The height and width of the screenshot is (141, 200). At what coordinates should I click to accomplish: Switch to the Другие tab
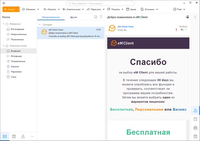click(x=74, y=17)
